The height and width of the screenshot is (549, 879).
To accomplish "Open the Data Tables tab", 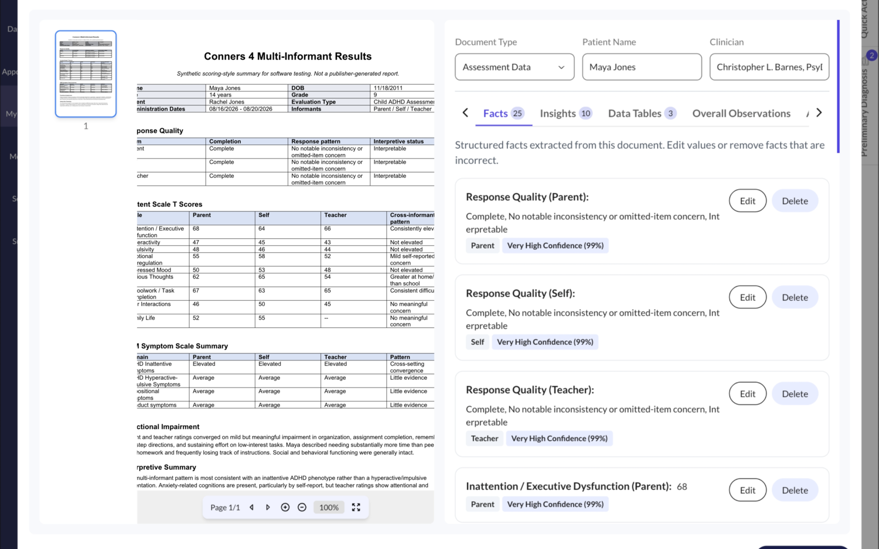I will (x=642, y=114).
